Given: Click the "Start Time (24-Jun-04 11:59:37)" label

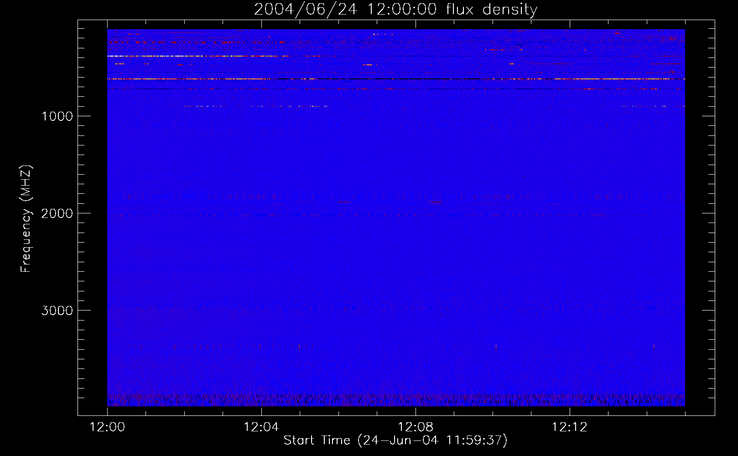Looking at the screenshot, I should [395, 440].
